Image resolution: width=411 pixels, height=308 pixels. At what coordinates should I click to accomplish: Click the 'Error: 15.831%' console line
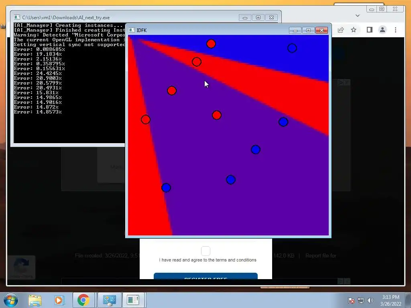pyautogui.click(x=36, y=93)
